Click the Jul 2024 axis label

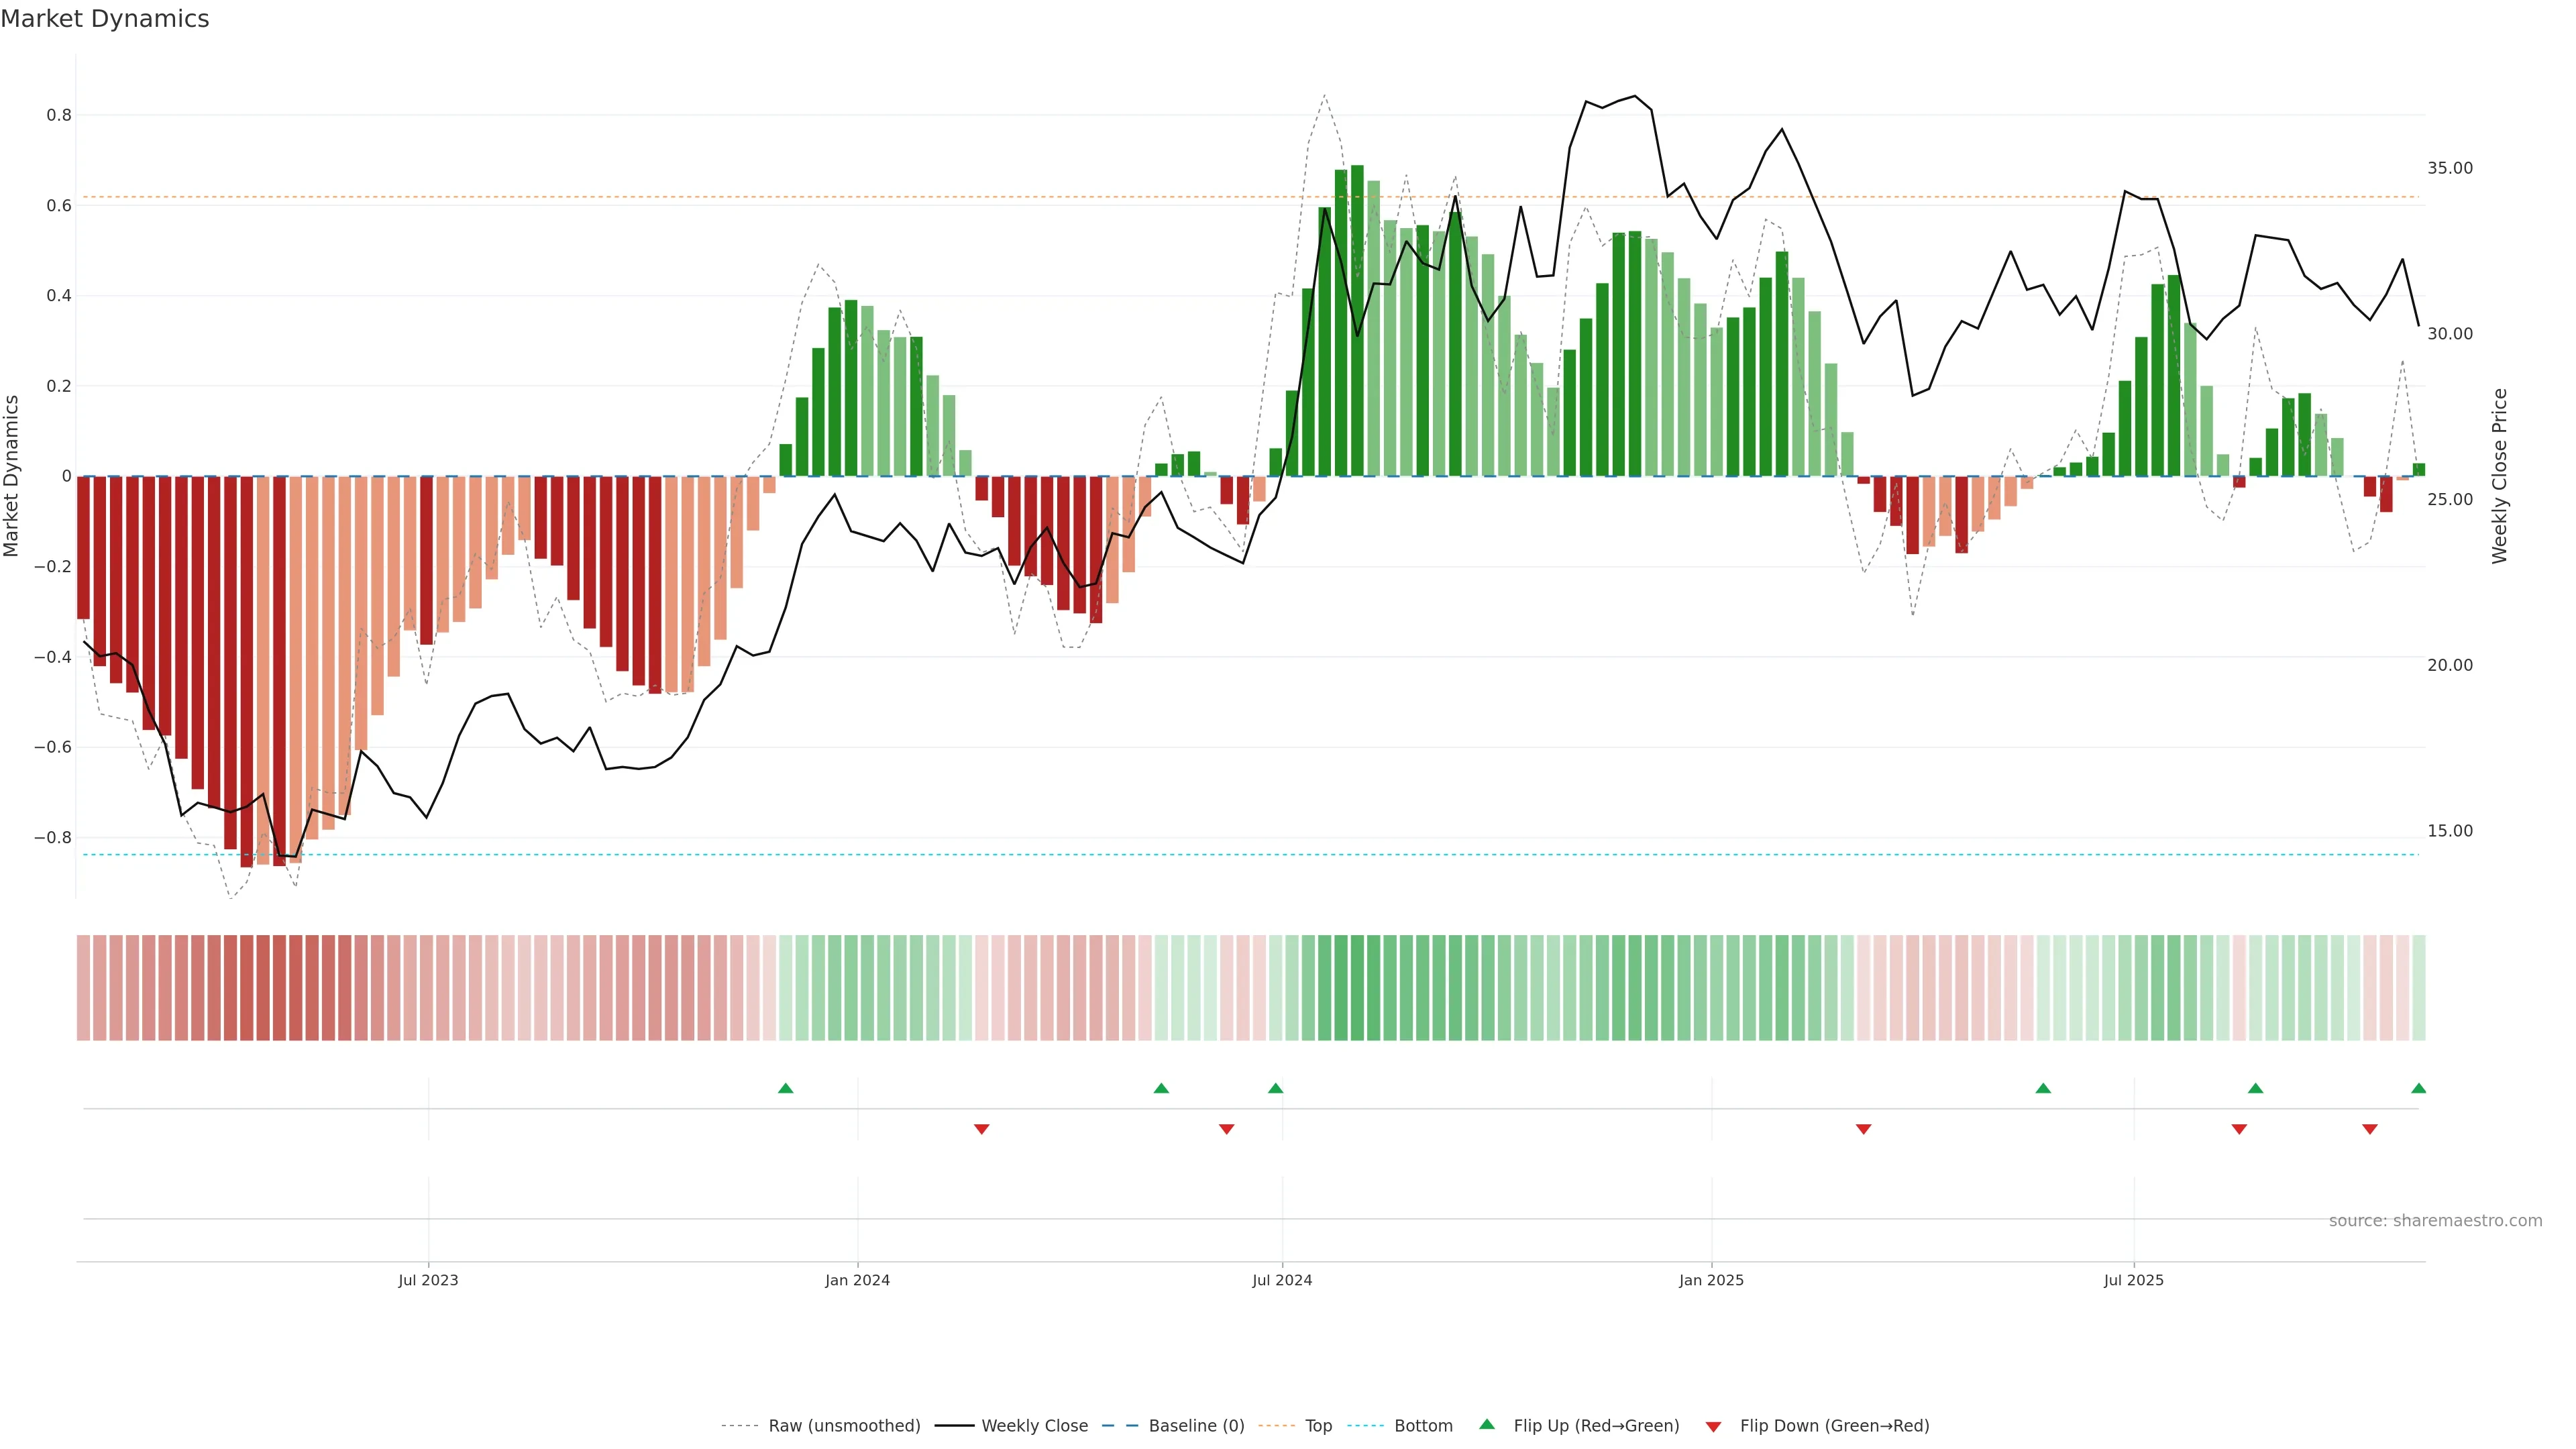click(x=1282, y=1280)
